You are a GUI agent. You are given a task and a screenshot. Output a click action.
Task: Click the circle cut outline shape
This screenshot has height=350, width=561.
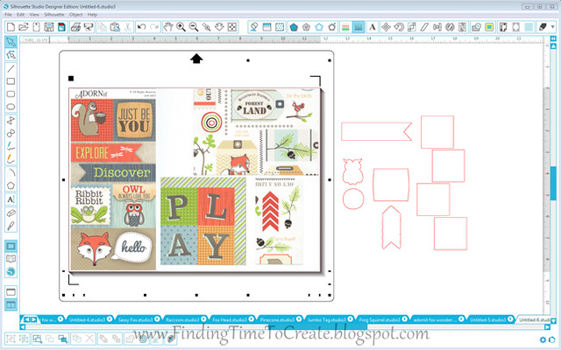pos(352,198)
